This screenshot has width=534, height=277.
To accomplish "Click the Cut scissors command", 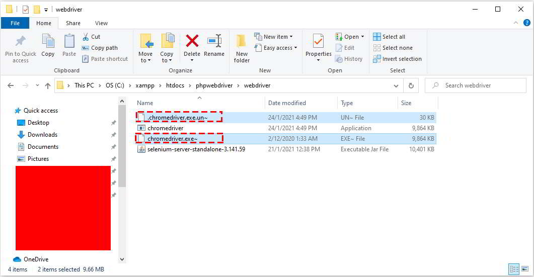I will (x=91, y=37).
